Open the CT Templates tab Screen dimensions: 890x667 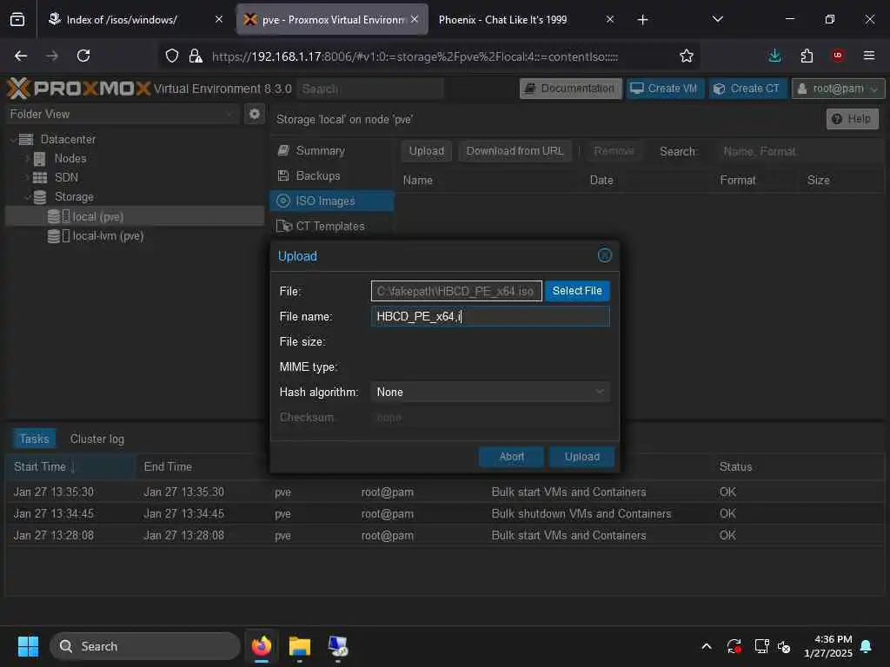[332, 226]
